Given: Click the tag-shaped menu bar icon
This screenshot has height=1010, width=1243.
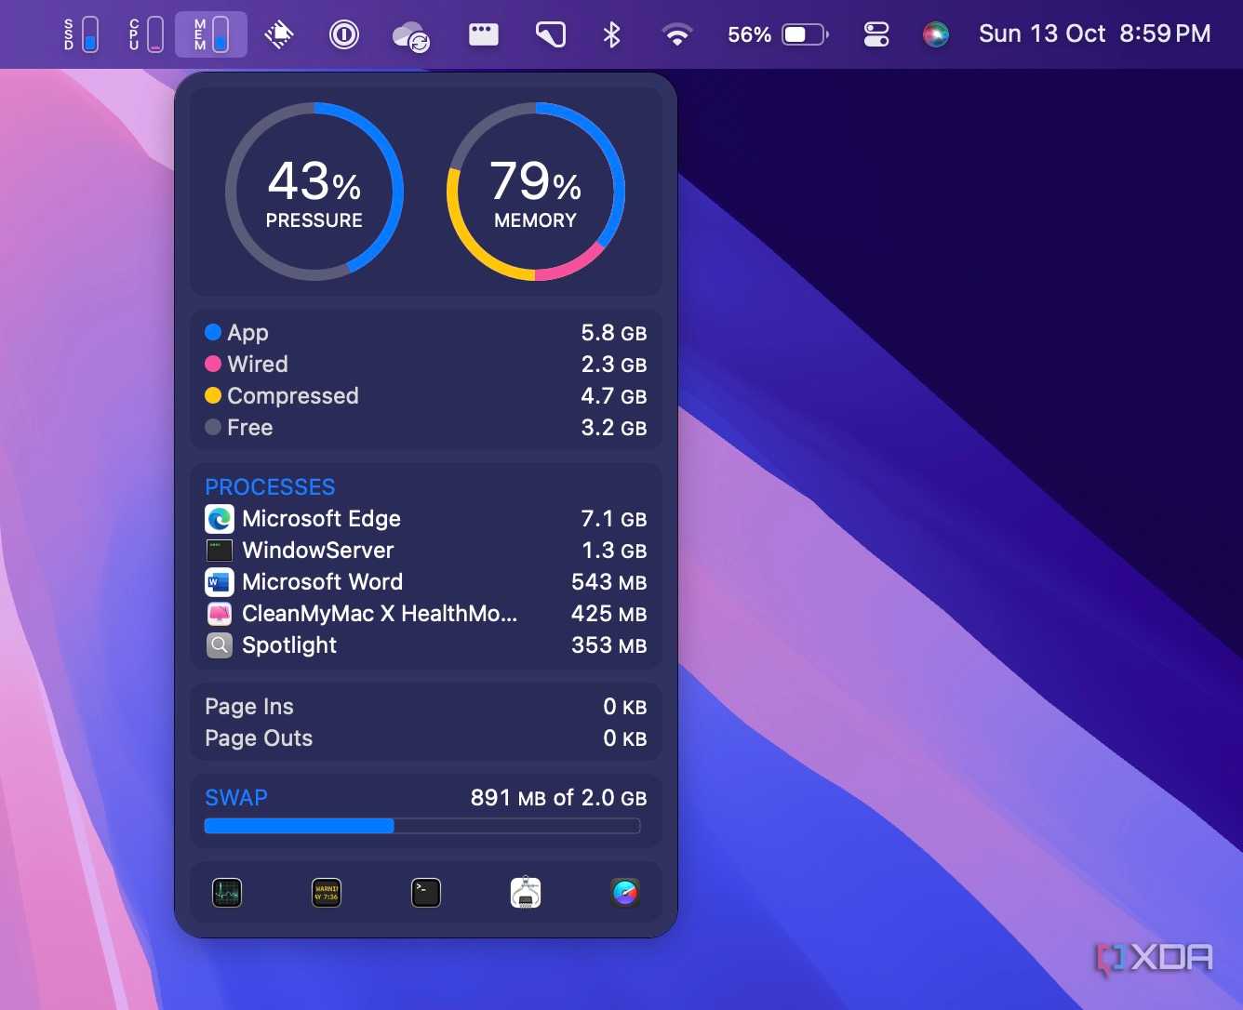Looking at the screenshot, I should click(x=551, y=35).
